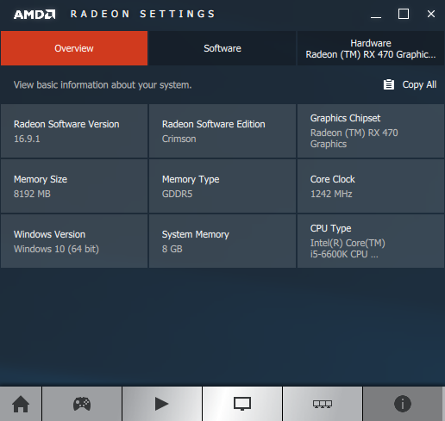
Task: Click the Graphics Chipset tile
Action: [371, 131]
